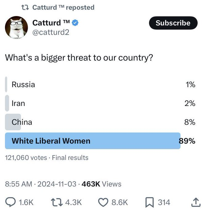Click the poll question text
Image resolution: width=207 pixels, height=210 pixels.
click(79, 58)
